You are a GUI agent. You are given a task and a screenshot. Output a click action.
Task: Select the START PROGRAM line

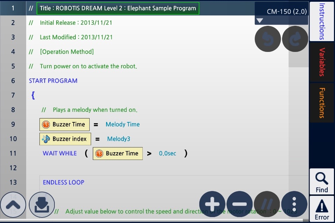click(53, 81)
